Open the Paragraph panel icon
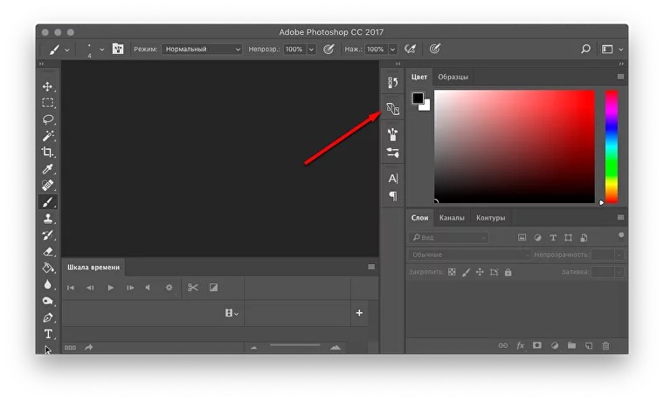664x401 pixels. (x=393, y=196)
